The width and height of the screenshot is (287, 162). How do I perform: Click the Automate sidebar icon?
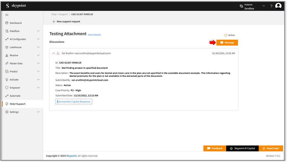tap(7, 96)
